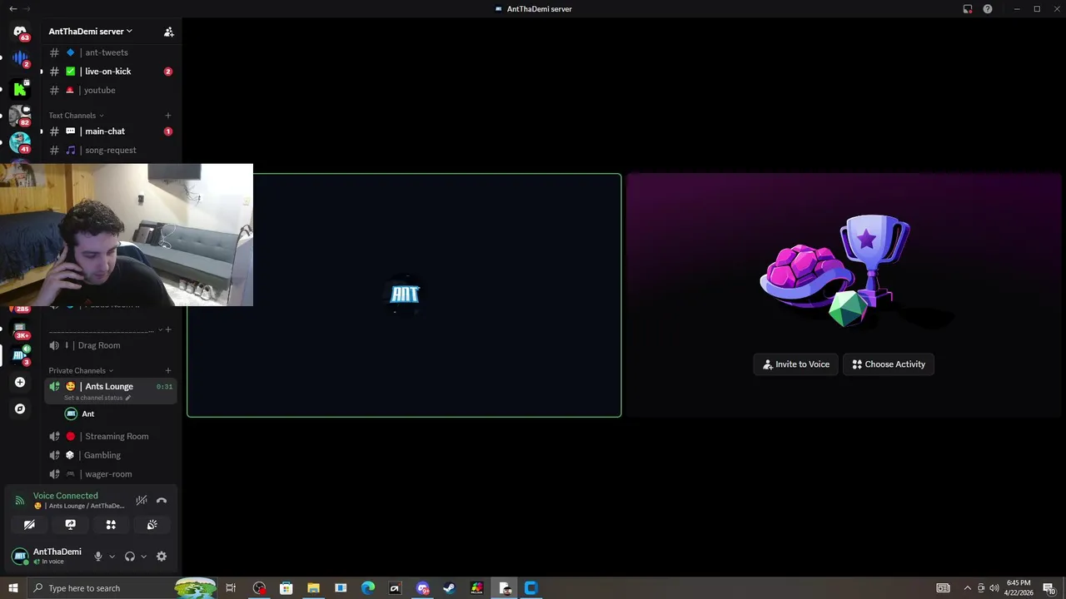
Task: Open the server icon with 3K+ badge
Action: pos(20,329)
